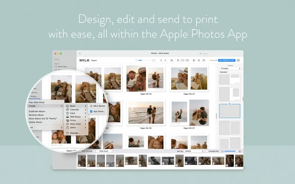Expand the Wall Decor submenu item

[76, 117]
